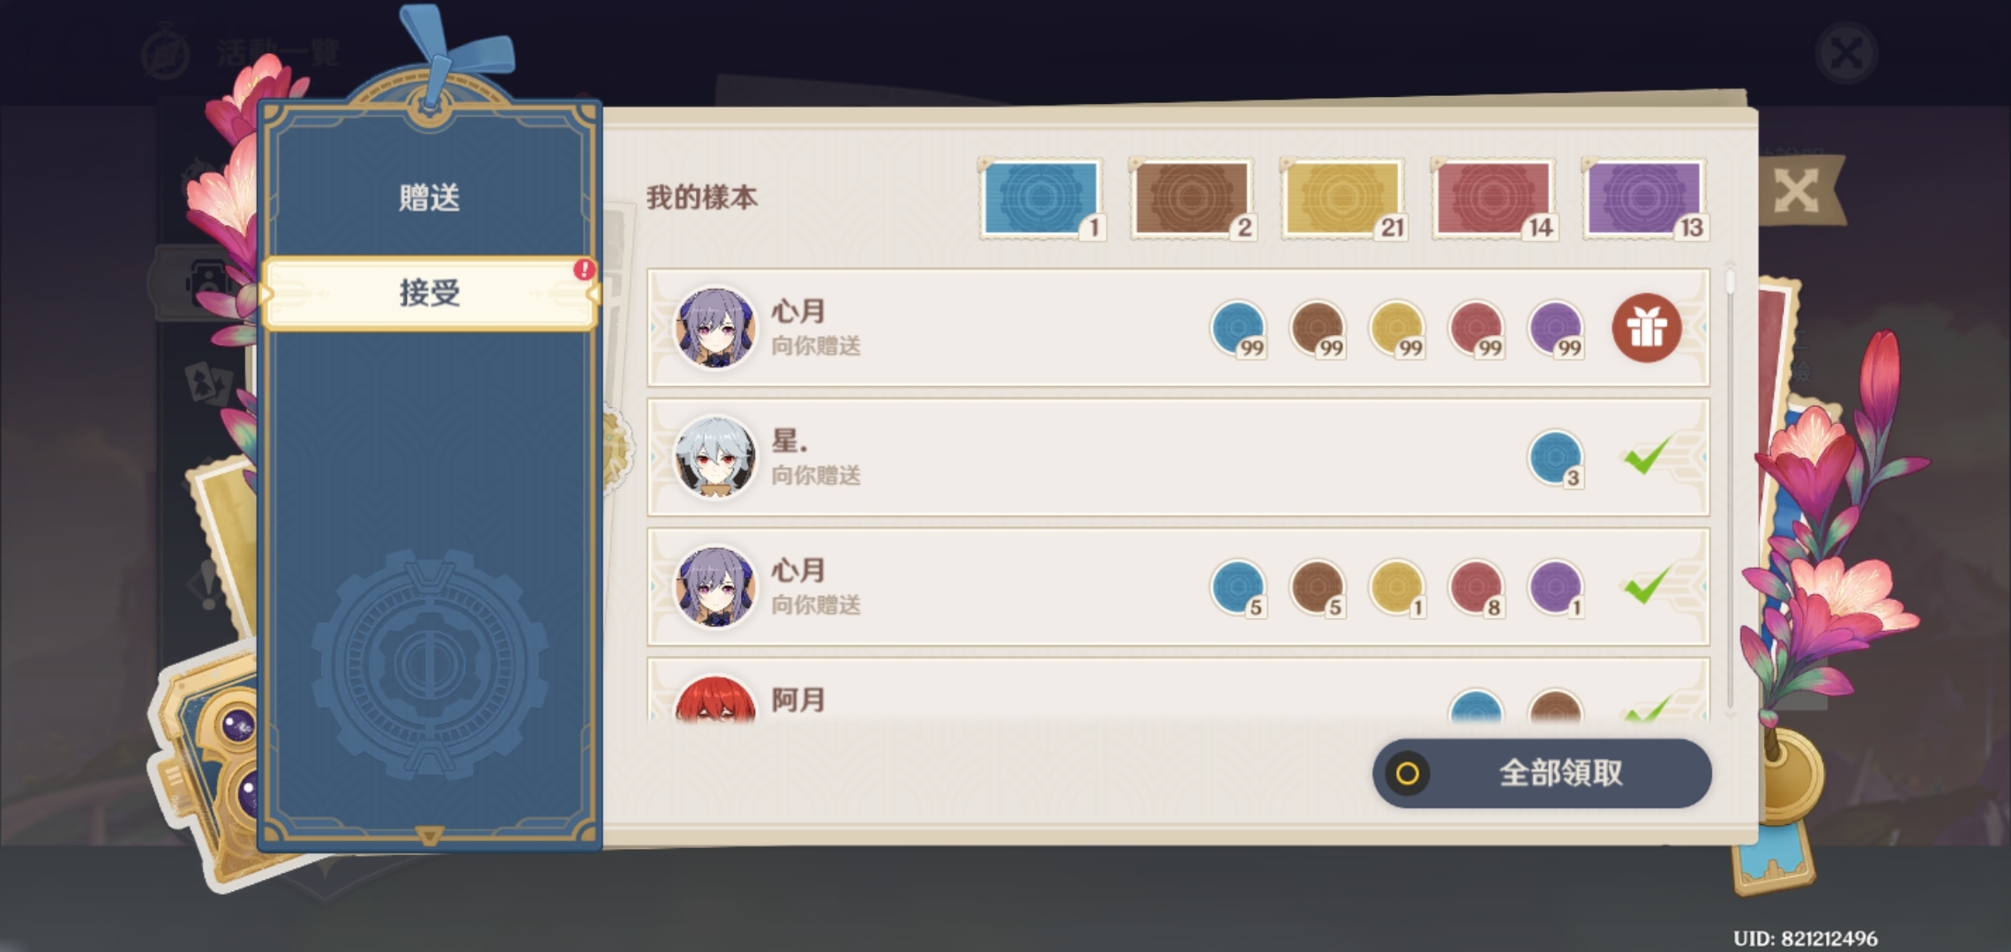Click the green checkmark in 阿月's row
Screen dimensions: 2011x952
click(x=1647, y=710)
